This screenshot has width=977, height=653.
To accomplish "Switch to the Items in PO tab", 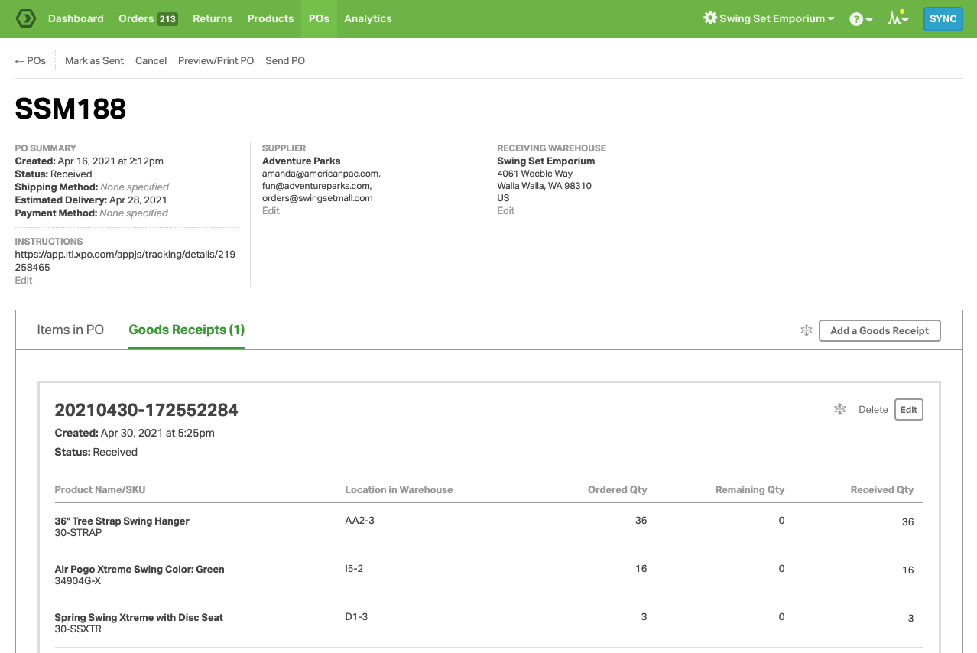I will point(70,330).
